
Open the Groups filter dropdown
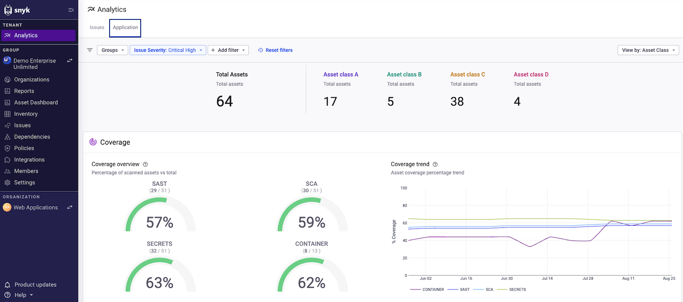click(112, 50)
